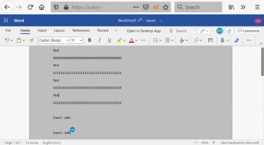Click the Firefox reload page icon
264x145 pixels.
coord(30,7)
